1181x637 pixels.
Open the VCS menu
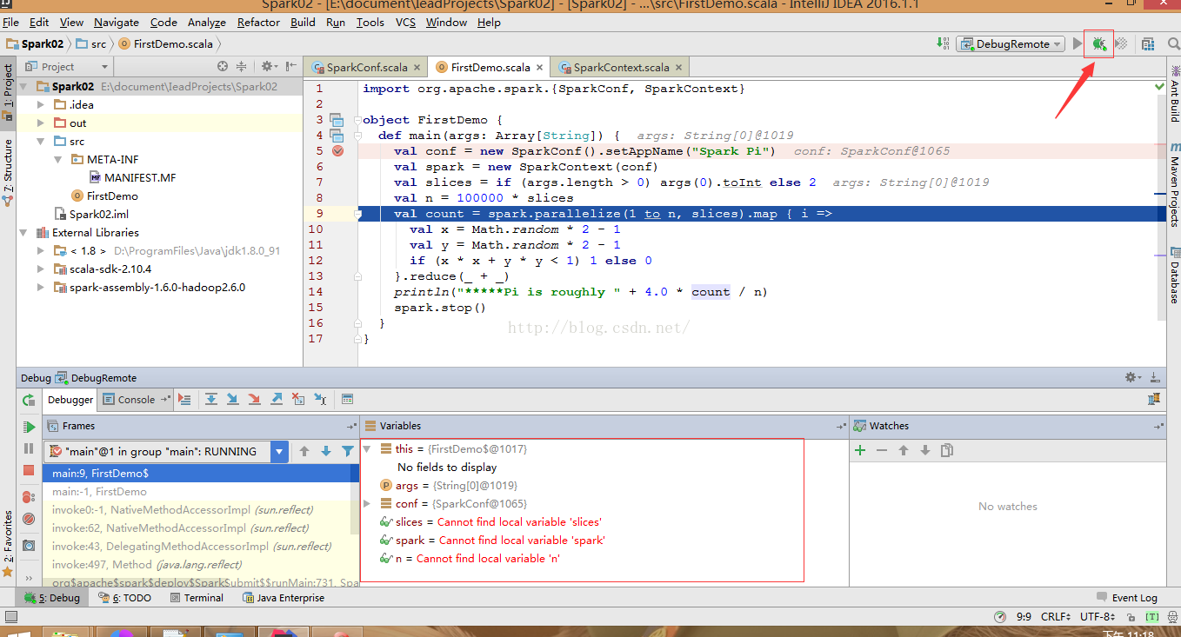tap(405, 22)
